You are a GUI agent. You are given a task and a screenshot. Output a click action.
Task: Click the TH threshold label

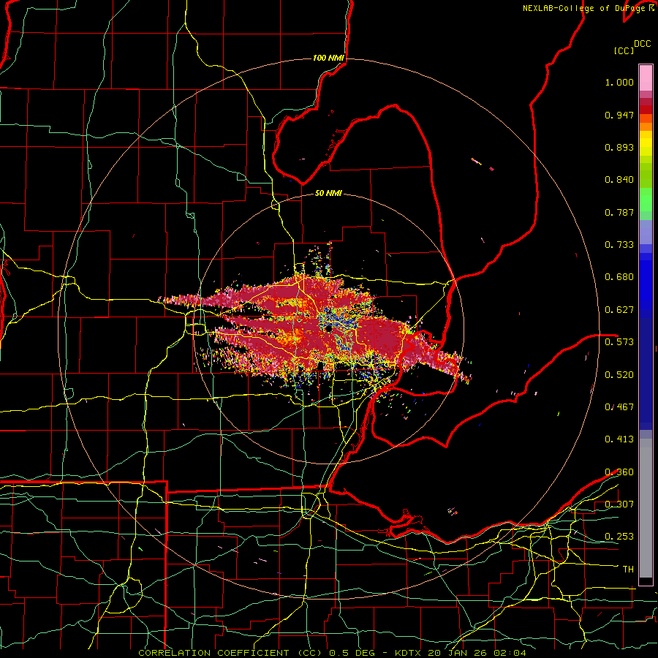tap(628, 570)
